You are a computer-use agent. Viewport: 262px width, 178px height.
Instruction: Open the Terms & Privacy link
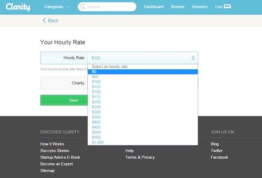(x=140, y=157)
